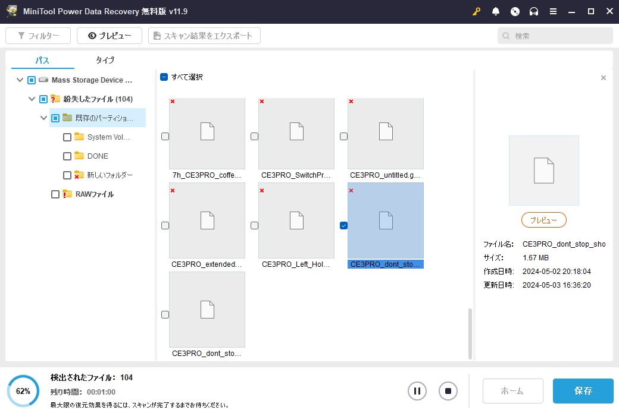Viewport: 619px width, 413px height.
Task: Toggle the 紛失したファイル (104) checkbox
Action: tap(43, 99)
